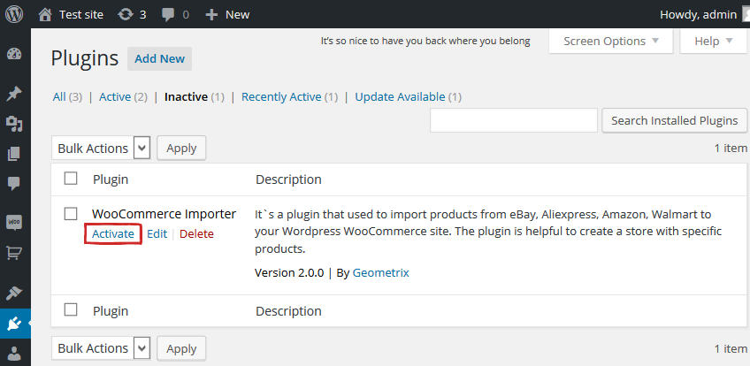This screenshot has height=366, width=750.
Task: Open Dashboard gauge icon in sidebar
Action: (x=14, y=55)
